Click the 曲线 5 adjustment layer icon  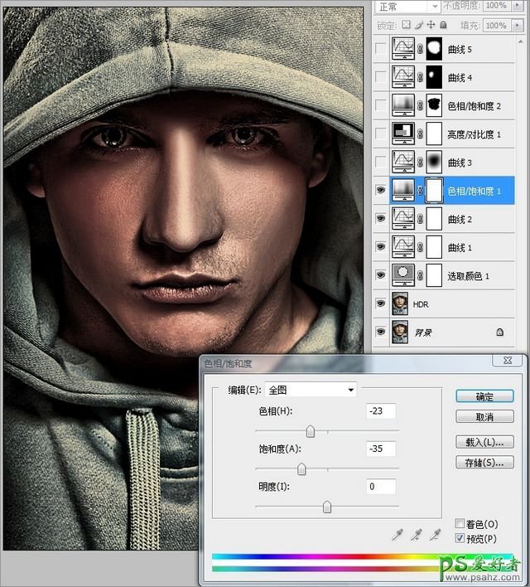403,50
